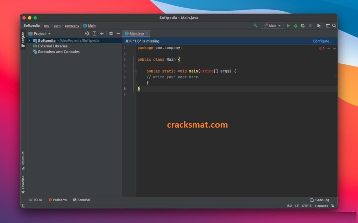Click the Softpedia breadcrumb in navigation bar
Image resolution: width=358 pixels, height=223 pixels.
[x=31, y=26]
